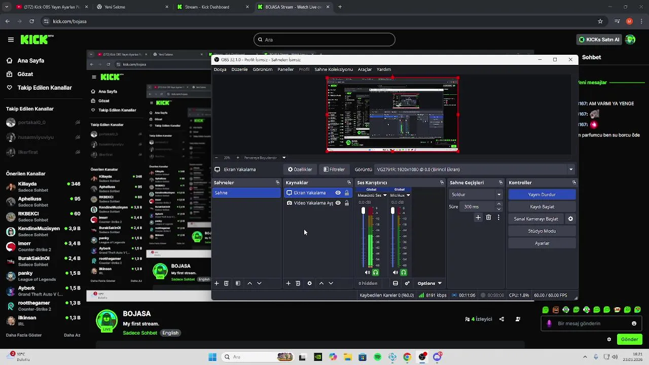Click the Windows Start button

click(212, 357)
